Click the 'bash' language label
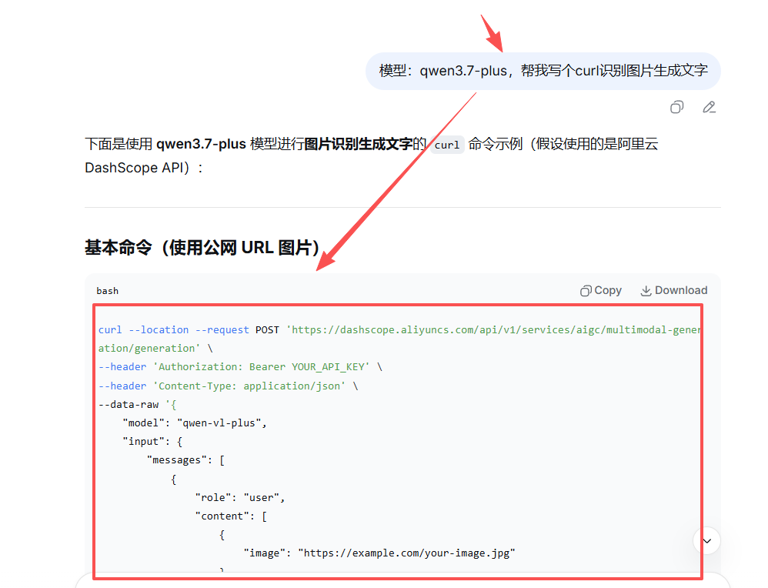Screen dimensions: 768x588 click(x=107, y=291)
